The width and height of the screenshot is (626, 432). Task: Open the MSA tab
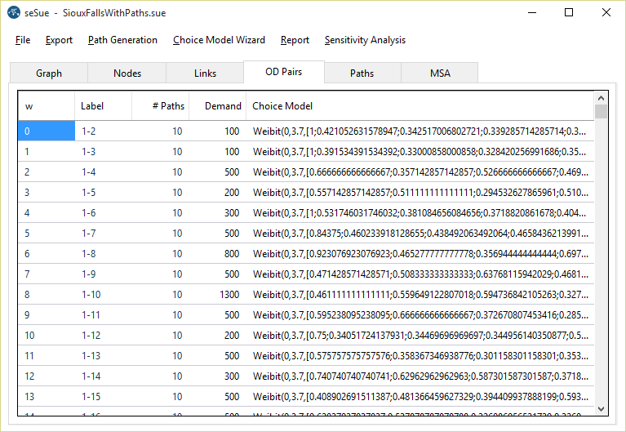(x=440, y=73)
